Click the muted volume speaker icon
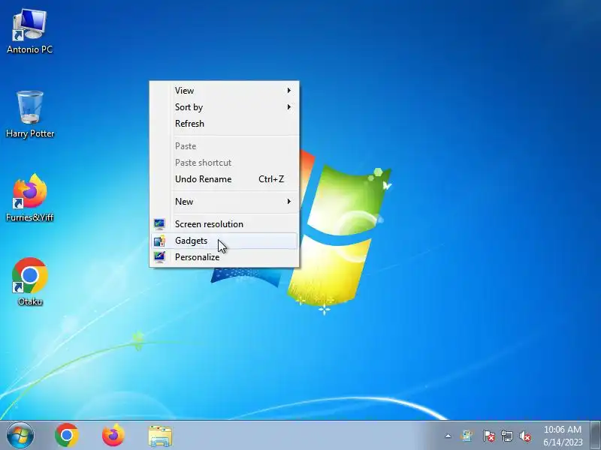The image size is (601, 450). pyautogui.click(x=525, y=436)
